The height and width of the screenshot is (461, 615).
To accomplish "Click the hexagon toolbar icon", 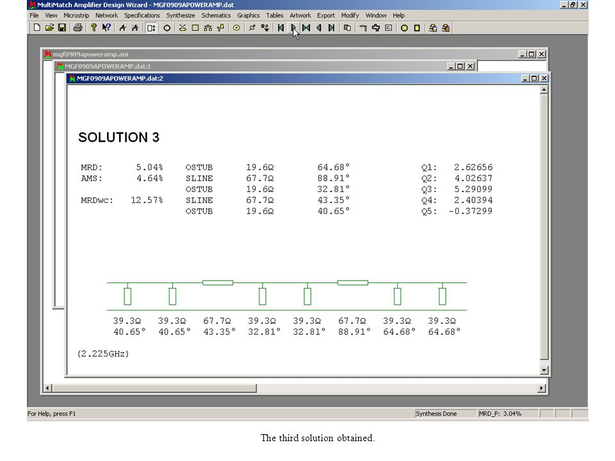I will [167, 28].
